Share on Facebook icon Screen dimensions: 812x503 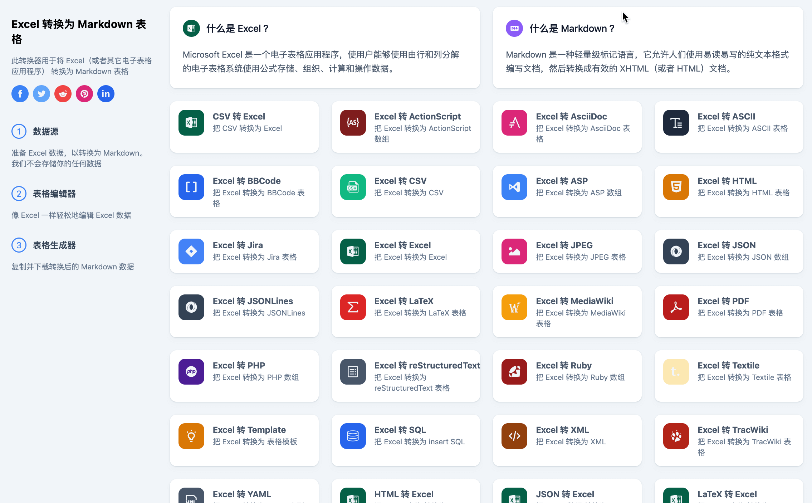[x=20, y=94]
